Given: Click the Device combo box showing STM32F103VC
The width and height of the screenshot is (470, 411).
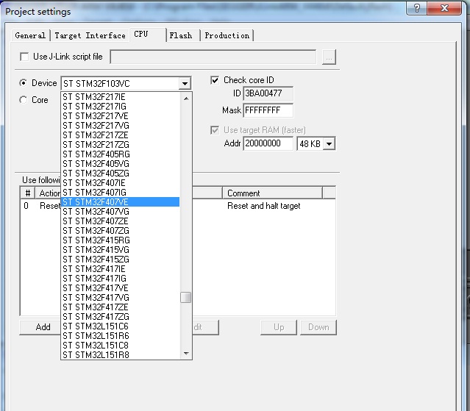Looking at the screenshot, I should coord(126,84).
